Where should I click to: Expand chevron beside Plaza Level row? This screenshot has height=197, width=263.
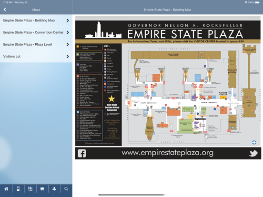[x=68, y=44]
